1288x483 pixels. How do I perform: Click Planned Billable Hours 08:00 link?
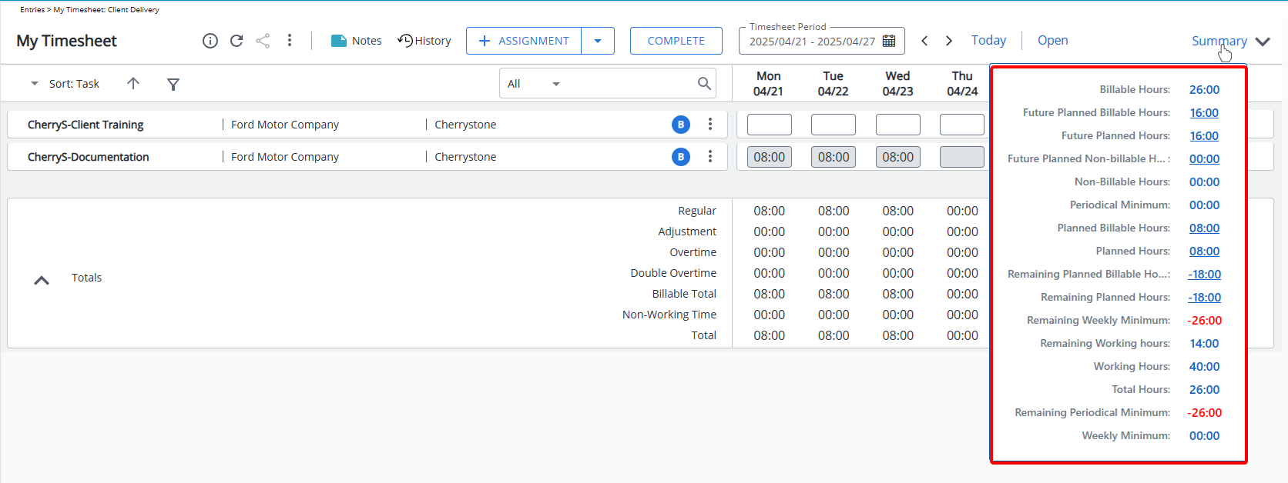(x=1204, y=228)
